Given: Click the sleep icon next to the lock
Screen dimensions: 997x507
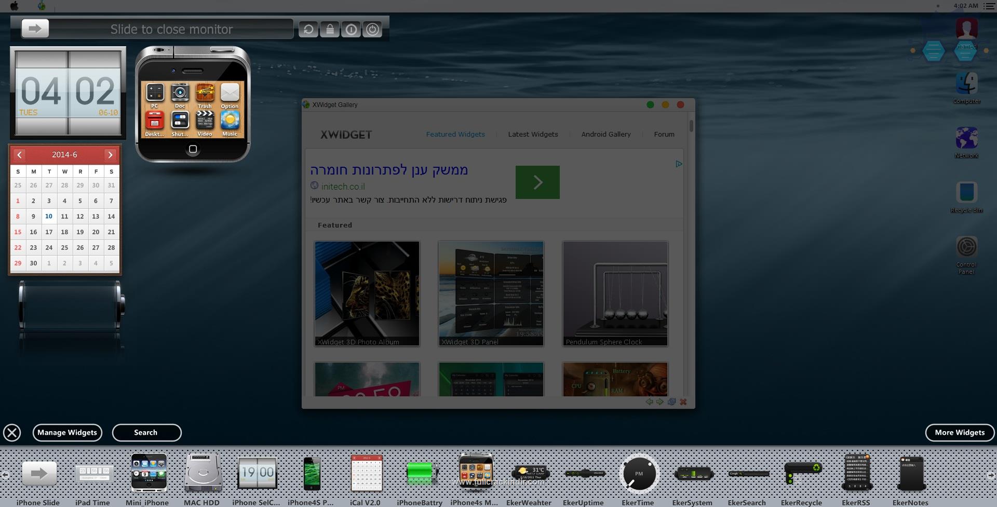Looking at the screenshot, I should pos(351,29).
